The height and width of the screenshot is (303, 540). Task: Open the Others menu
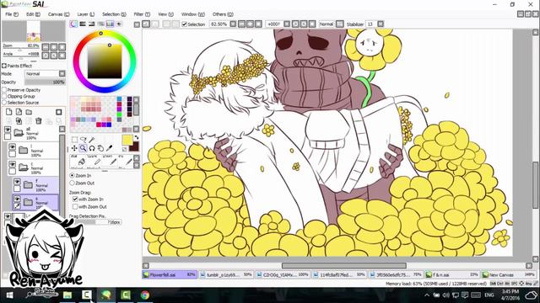(x=223, y=14)
